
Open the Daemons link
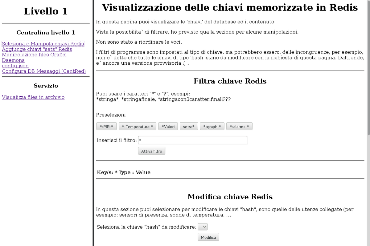click(13, 60)
